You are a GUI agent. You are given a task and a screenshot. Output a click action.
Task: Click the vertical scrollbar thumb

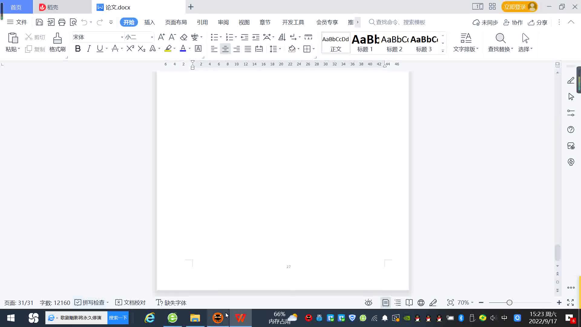click(557, 253)
